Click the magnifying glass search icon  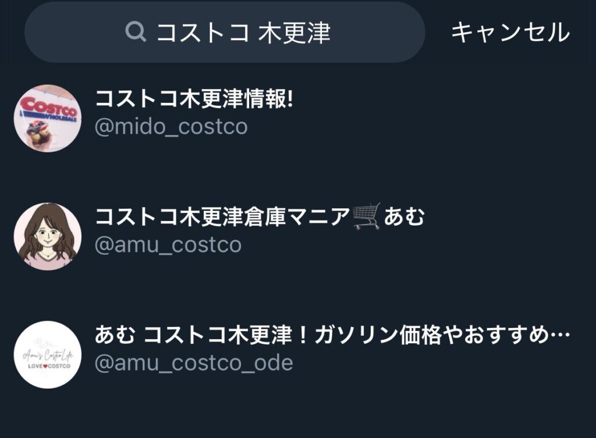coord(136,31)
